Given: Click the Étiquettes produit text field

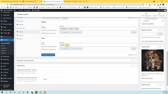Looking at the screenshot, I should (149, 34).
